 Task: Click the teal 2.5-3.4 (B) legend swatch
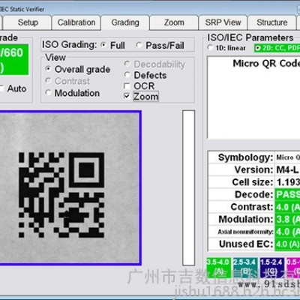click(245, 267)
